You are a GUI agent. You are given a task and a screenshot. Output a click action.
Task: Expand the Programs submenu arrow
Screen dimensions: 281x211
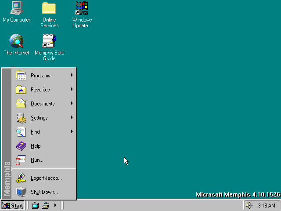pyautogui.click(x=72, y=75)
